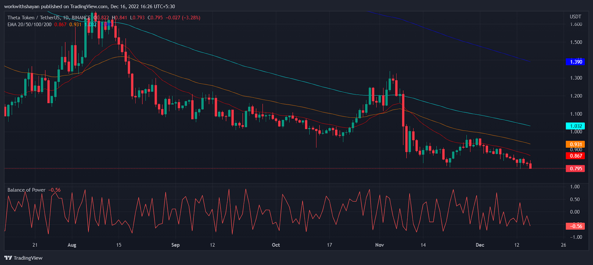Click the Theta Token / TetherUS symbol title

tap(49, 17)
